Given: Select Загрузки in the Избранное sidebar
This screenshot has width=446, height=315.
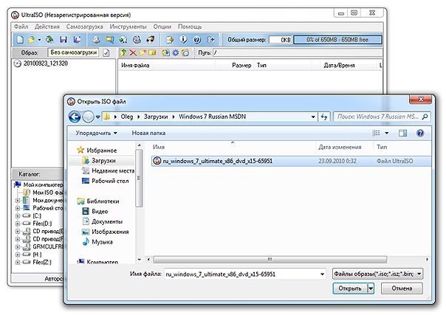Looking at the screenshot, I should (103, 161).
